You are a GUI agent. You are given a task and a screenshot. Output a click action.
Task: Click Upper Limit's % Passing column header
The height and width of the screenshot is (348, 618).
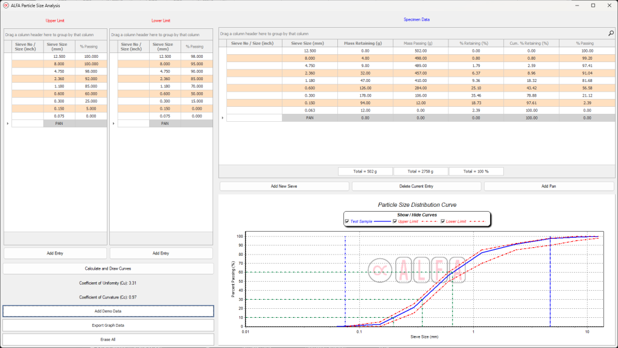(x=90, y=46)
